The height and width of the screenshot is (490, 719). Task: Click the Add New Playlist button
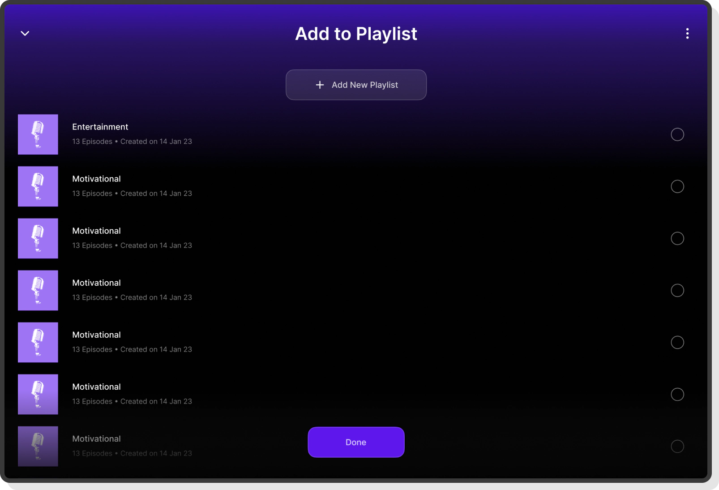356,85
